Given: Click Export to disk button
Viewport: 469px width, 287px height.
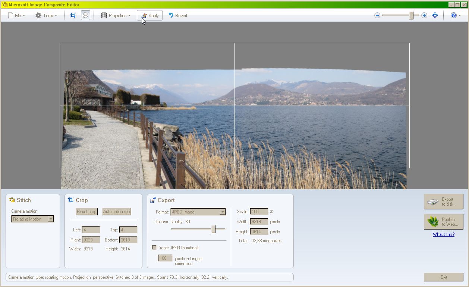Looking at the screenshot, I should (444, 202).
